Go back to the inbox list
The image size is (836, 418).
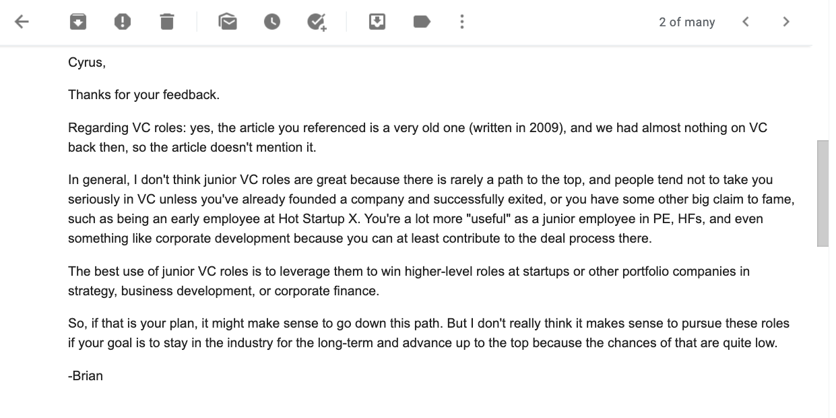pos(22,22)
